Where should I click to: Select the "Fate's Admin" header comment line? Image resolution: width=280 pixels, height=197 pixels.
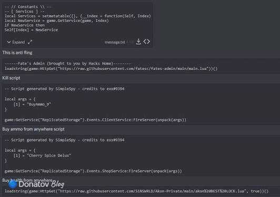[68, 64]
